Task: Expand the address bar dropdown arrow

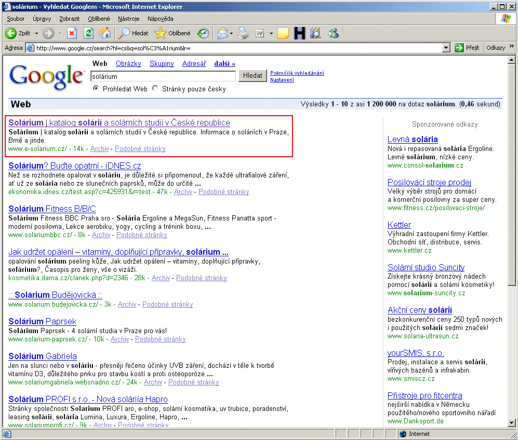Action: tap(446, 48)
